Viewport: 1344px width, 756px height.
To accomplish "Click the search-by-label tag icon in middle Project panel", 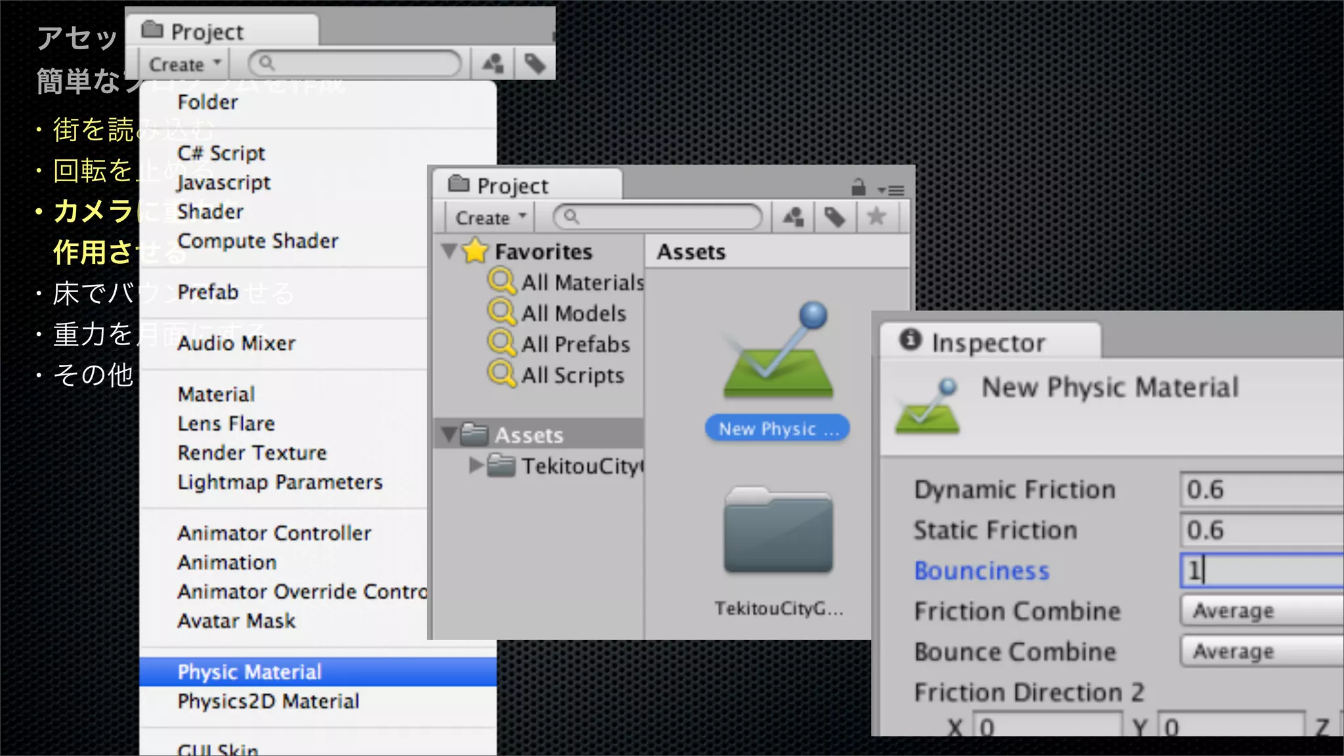I will pos(835,217).
